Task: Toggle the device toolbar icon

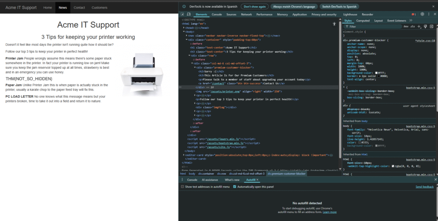Action: pos(189,14)
